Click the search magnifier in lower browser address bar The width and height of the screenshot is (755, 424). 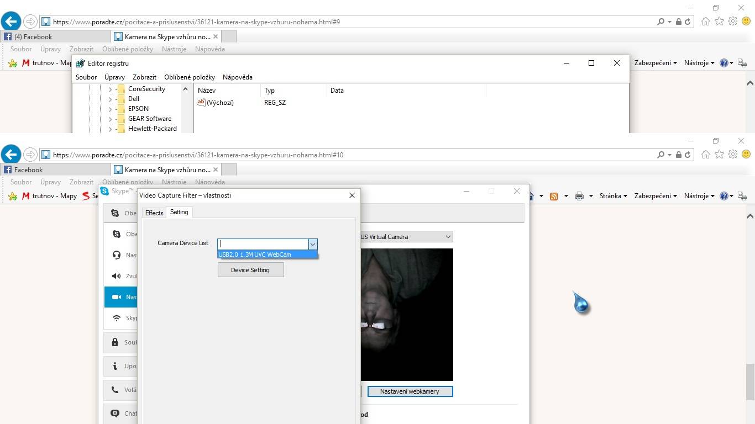click(661, 155)
